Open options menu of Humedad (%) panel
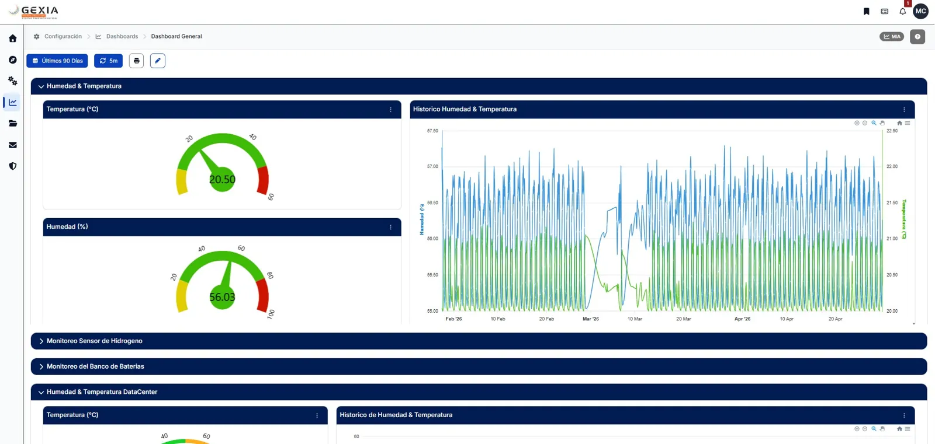Image resolution: width=935 pixels, height=444 pixels. 391,227
